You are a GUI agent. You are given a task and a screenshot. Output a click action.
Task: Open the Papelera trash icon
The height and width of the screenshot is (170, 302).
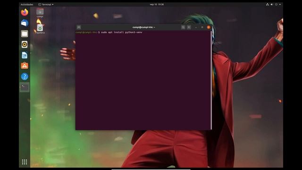pos(40,29)
